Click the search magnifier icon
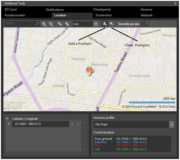The width and height of the screenshot is (180, 160). click(37, 24)
